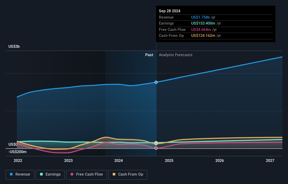The height and width of the screenshot is (184, 288).
Task: Toggle the Earnings legend series
Action: point(50,175)
